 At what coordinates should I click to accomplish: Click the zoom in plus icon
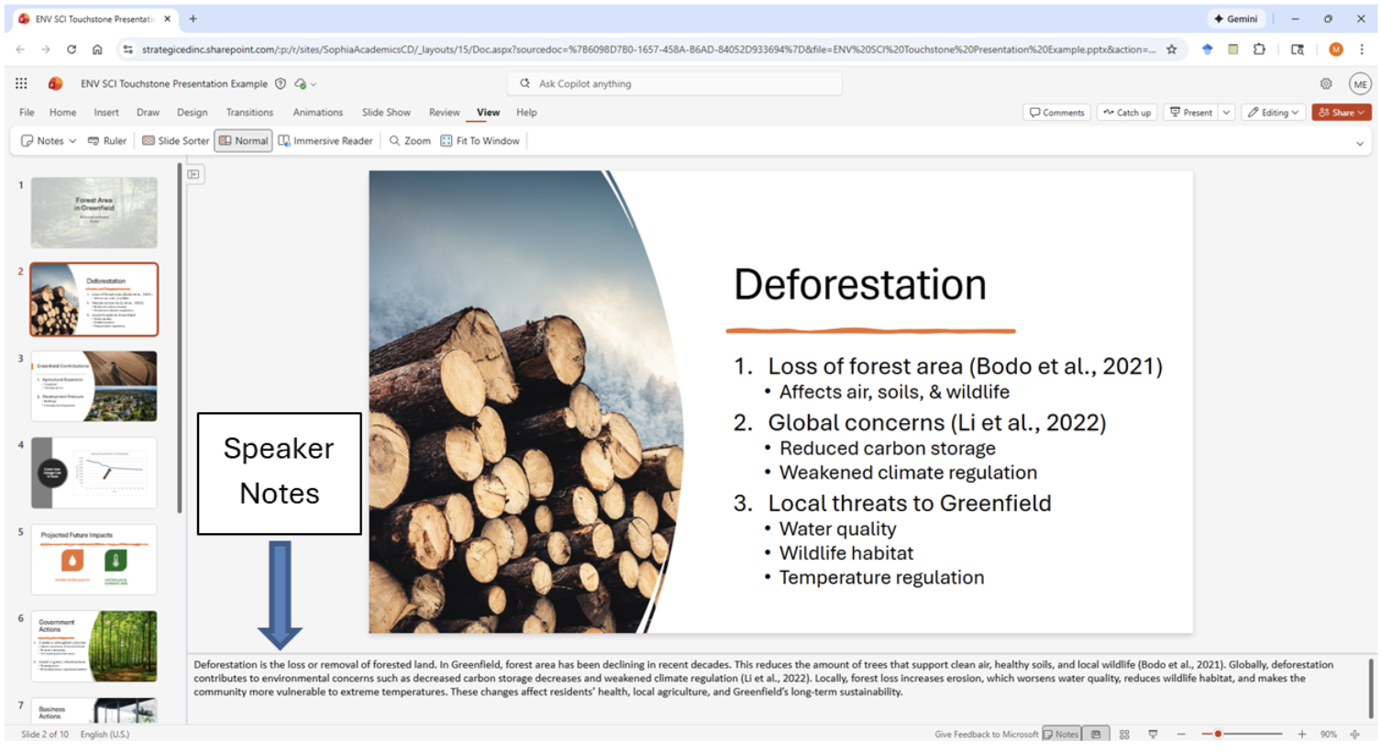[x=1301, y=734]
